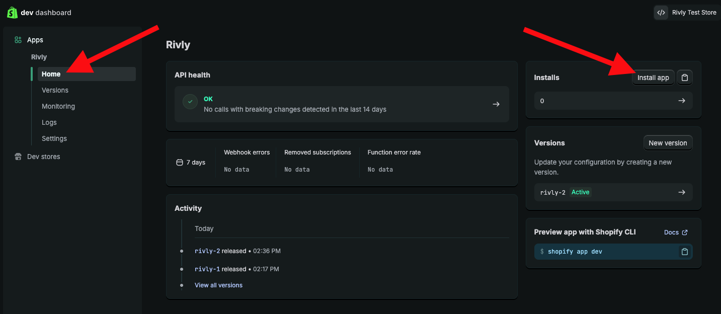Image resolution: width=721 pixels, height=314 pixels.
Task: Open the Shopify CLI Docs link
Action: click(675, 232)
